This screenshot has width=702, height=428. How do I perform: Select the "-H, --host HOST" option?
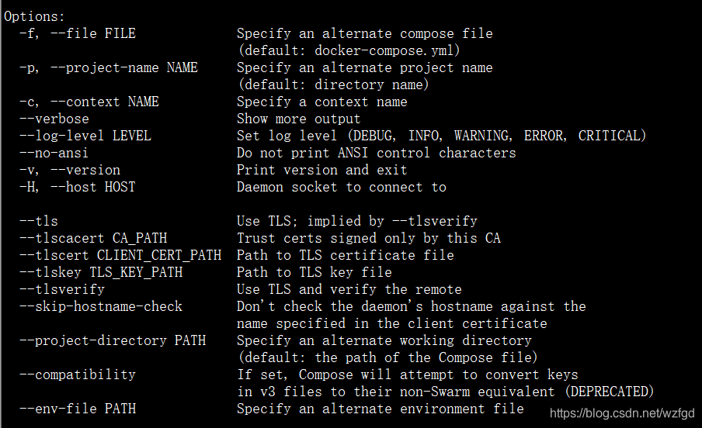coord(78,187)
